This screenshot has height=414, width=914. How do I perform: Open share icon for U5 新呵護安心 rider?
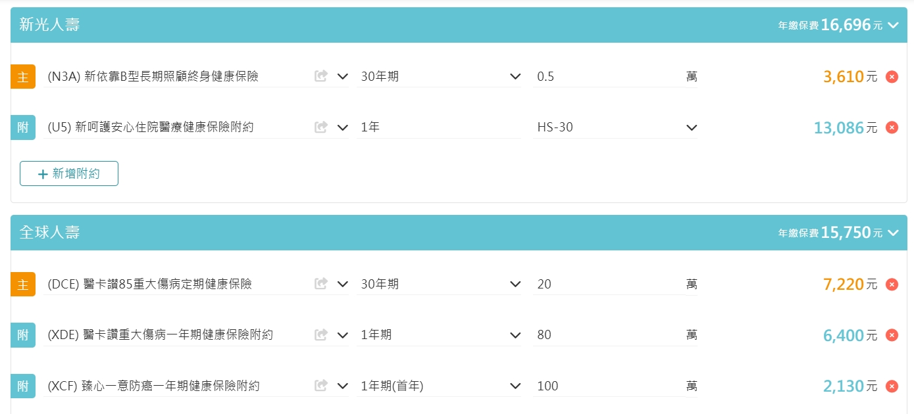point(320,127)
